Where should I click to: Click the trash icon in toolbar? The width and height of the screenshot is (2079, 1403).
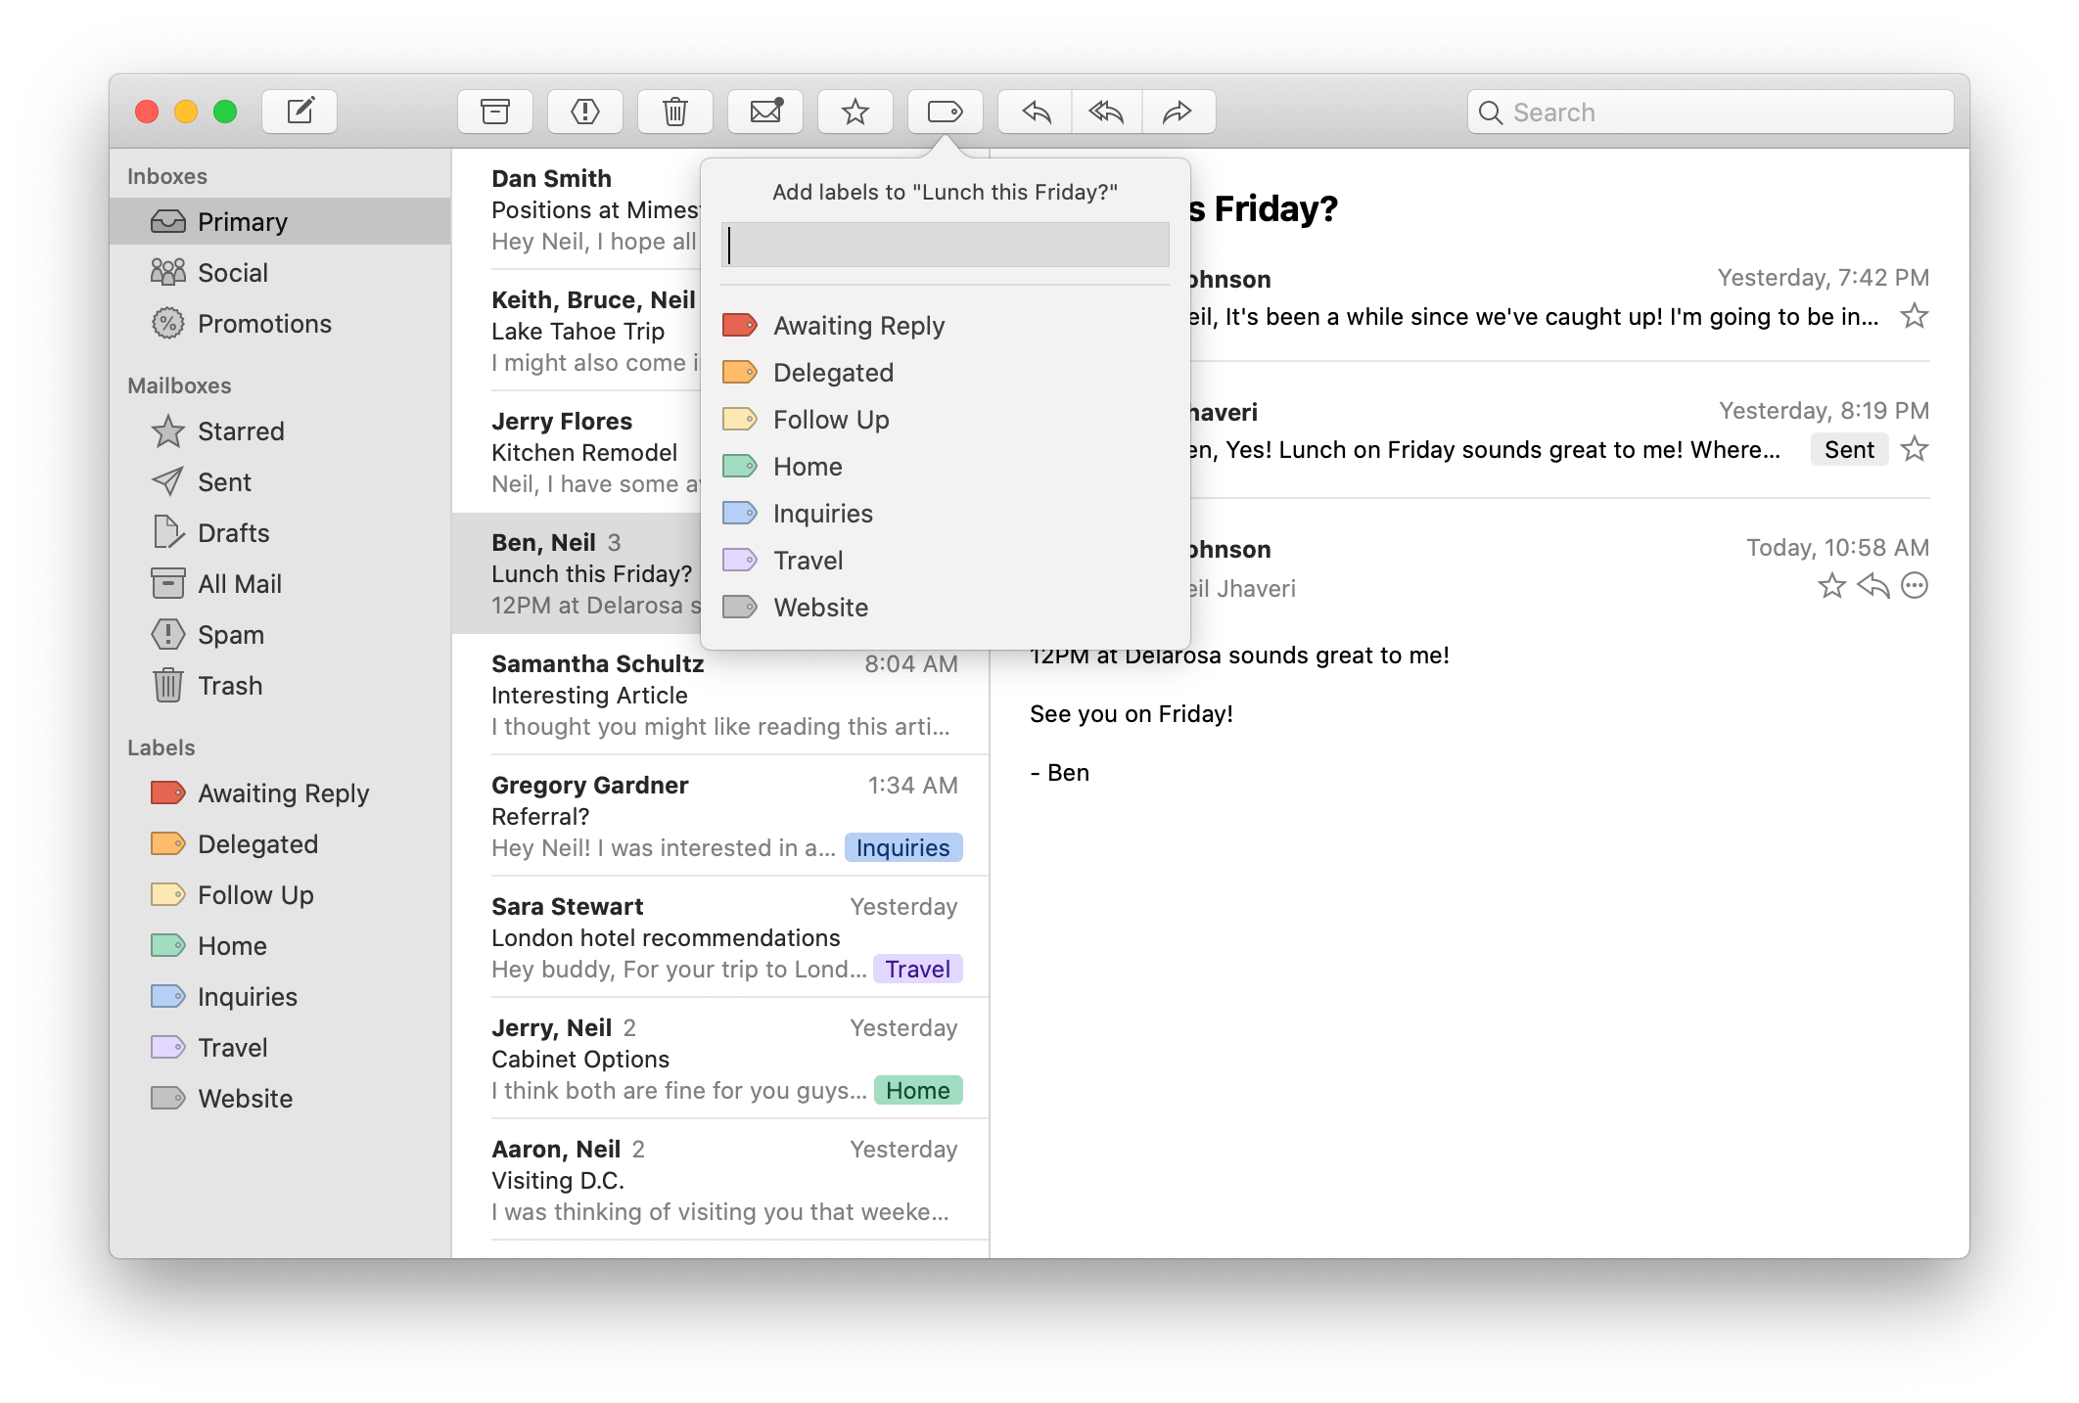tap(675, 112)
